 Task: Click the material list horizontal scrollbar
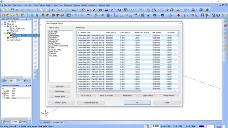[110, 91]
